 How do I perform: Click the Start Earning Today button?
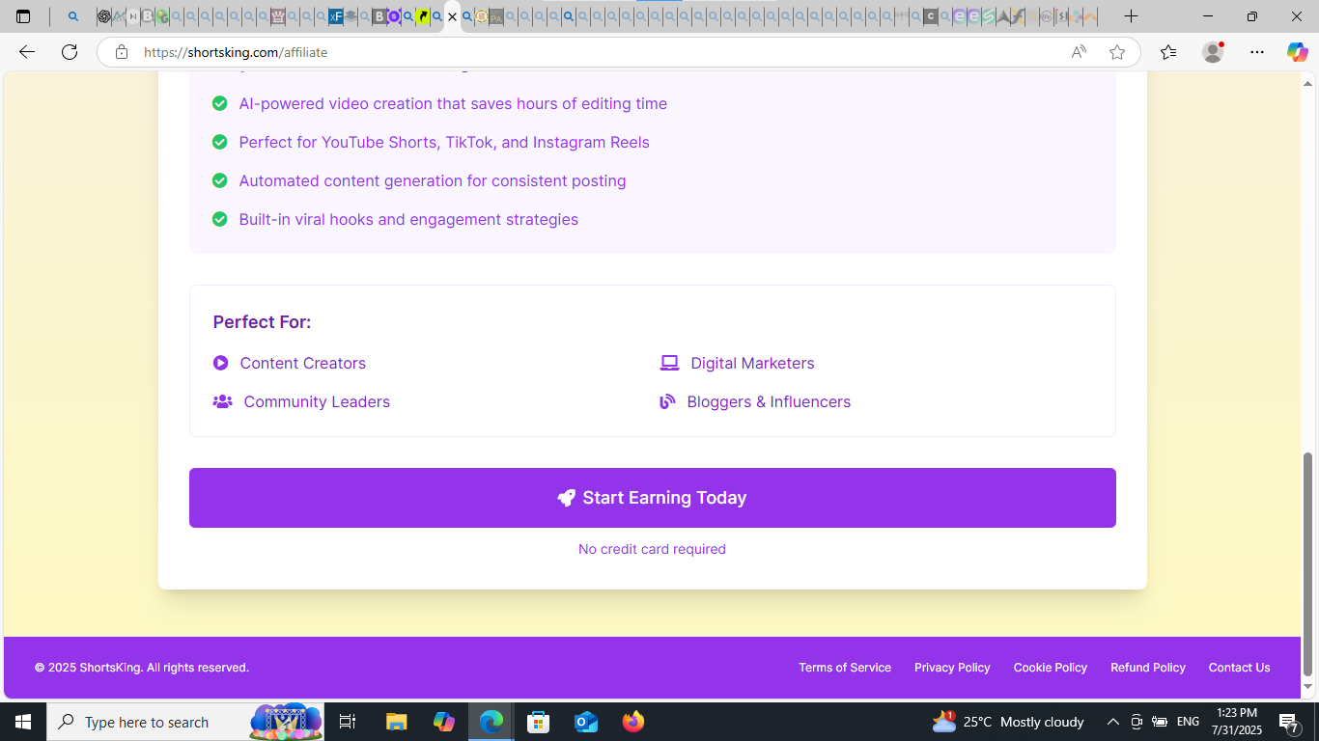pyautogui.click(x=652, y=498)
